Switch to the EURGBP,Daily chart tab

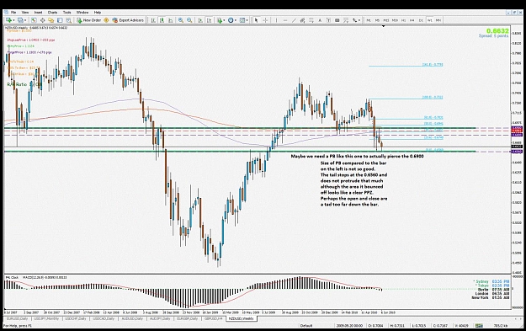point(188,318)
